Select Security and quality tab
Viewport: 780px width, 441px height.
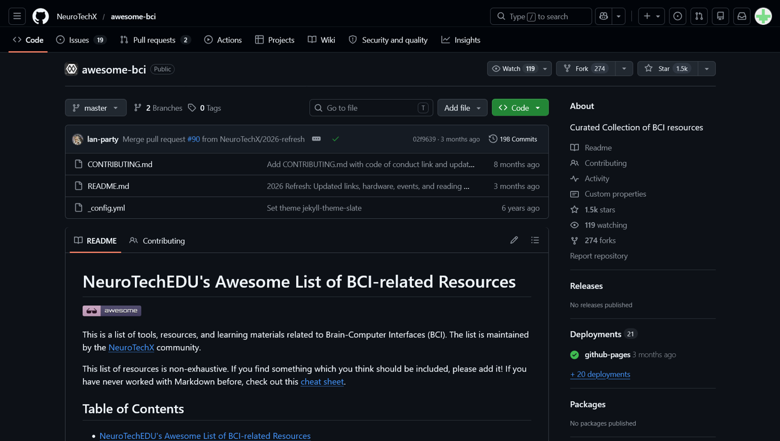388,40
